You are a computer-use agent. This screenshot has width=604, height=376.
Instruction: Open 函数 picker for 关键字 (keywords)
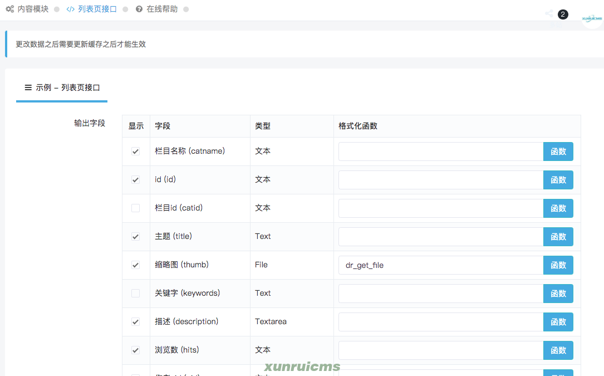point(558,294)
